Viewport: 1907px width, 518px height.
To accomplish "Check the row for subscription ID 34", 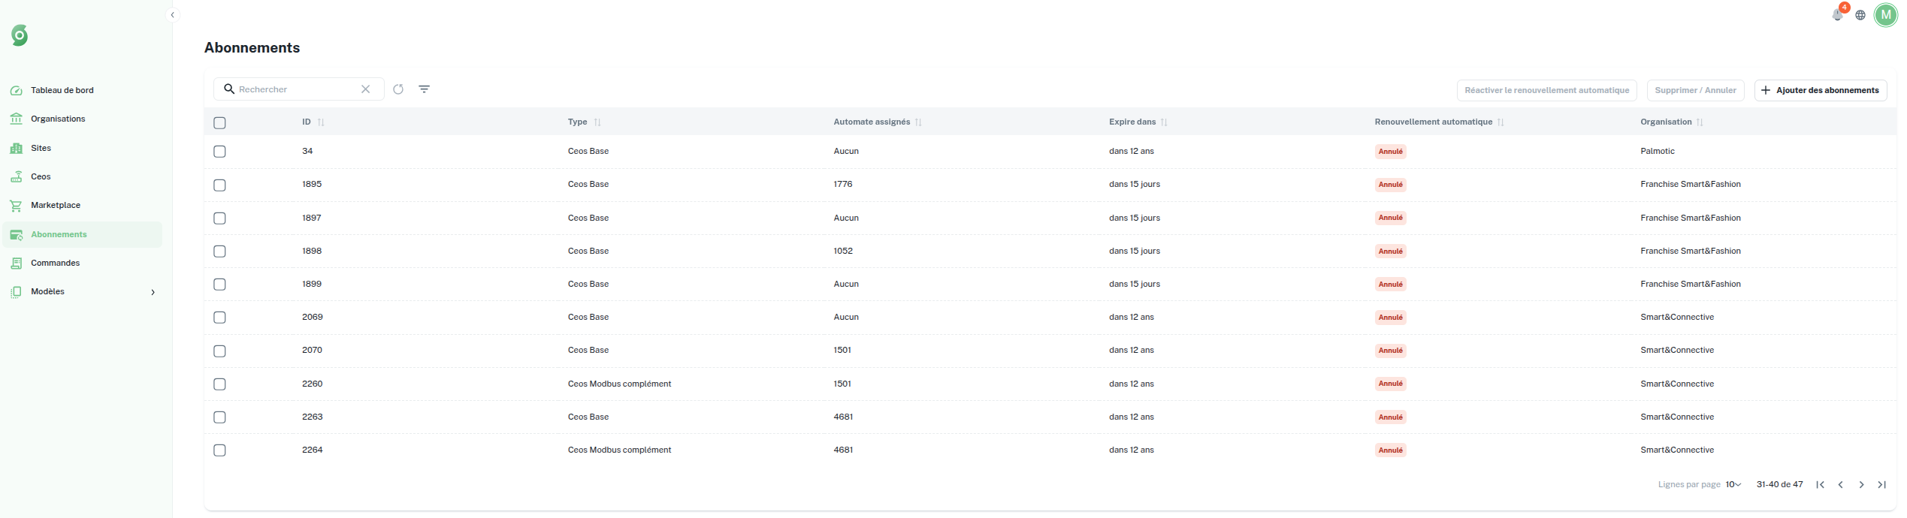I will click(219, 152).
